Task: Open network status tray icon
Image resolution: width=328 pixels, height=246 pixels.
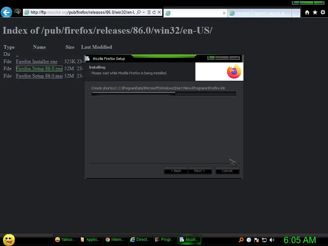Action: click(264, 240)
